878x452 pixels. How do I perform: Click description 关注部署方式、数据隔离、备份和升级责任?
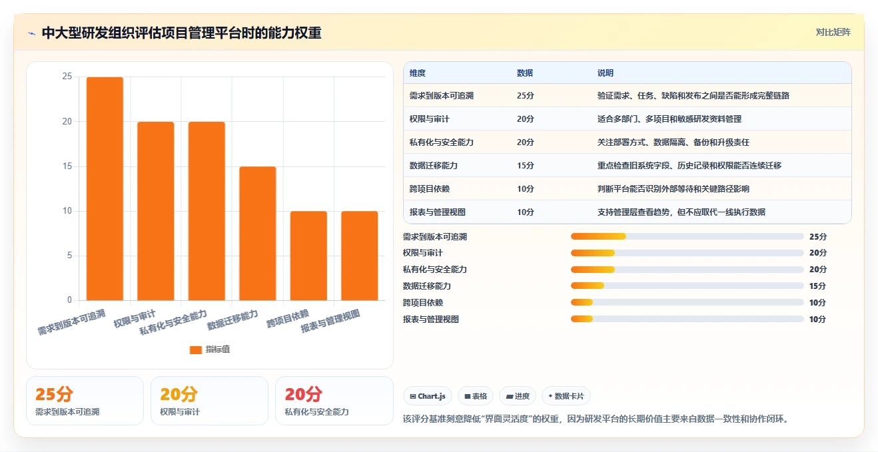coord(673,142)
